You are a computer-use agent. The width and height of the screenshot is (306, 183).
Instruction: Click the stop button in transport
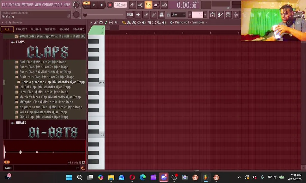click(101, 5)
